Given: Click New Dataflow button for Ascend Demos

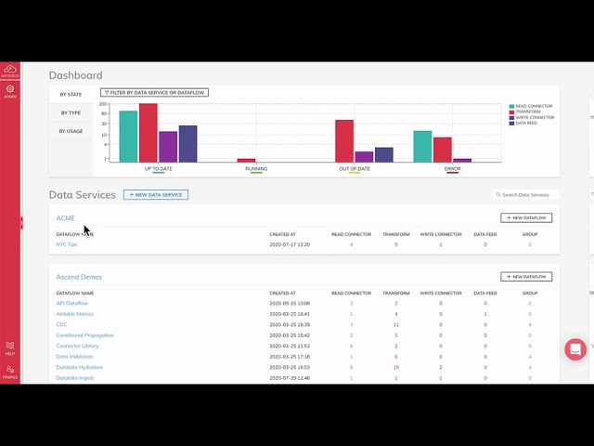Looking at the screenshot, I should pyautogui.click(x=526, y=277).
